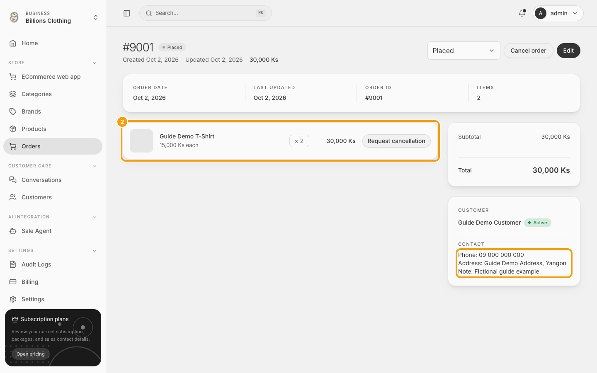The image size is (597, 373).
Task: Open the Conversations menu item
Action: (53, 180)
